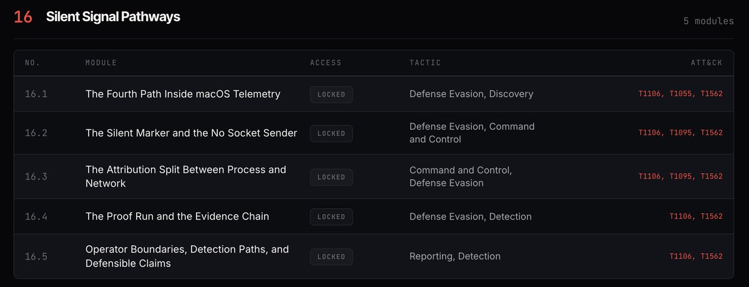Screen dimensions: 749x287
Task: Click module number 16.1
Action: [x=36, y=94]
